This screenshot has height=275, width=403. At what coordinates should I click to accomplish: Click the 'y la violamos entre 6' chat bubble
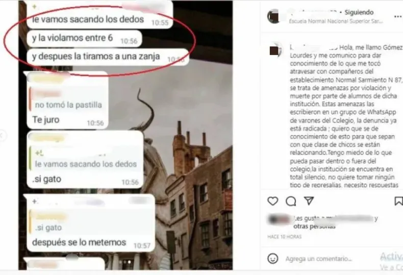pyautogui.click(x=84, y=39)
